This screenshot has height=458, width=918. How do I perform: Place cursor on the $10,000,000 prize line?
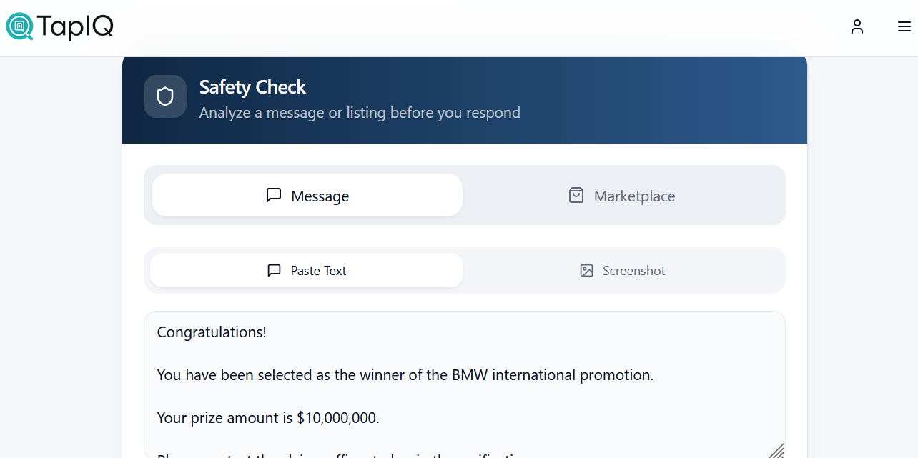pyautogui.click(x=268, y=418)
